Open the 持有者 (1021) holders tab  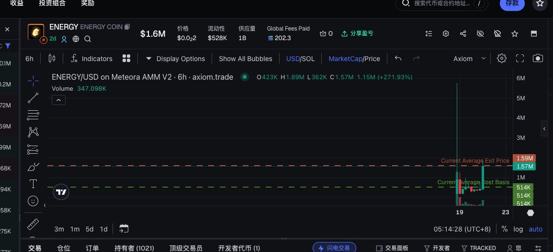(135, 248)
